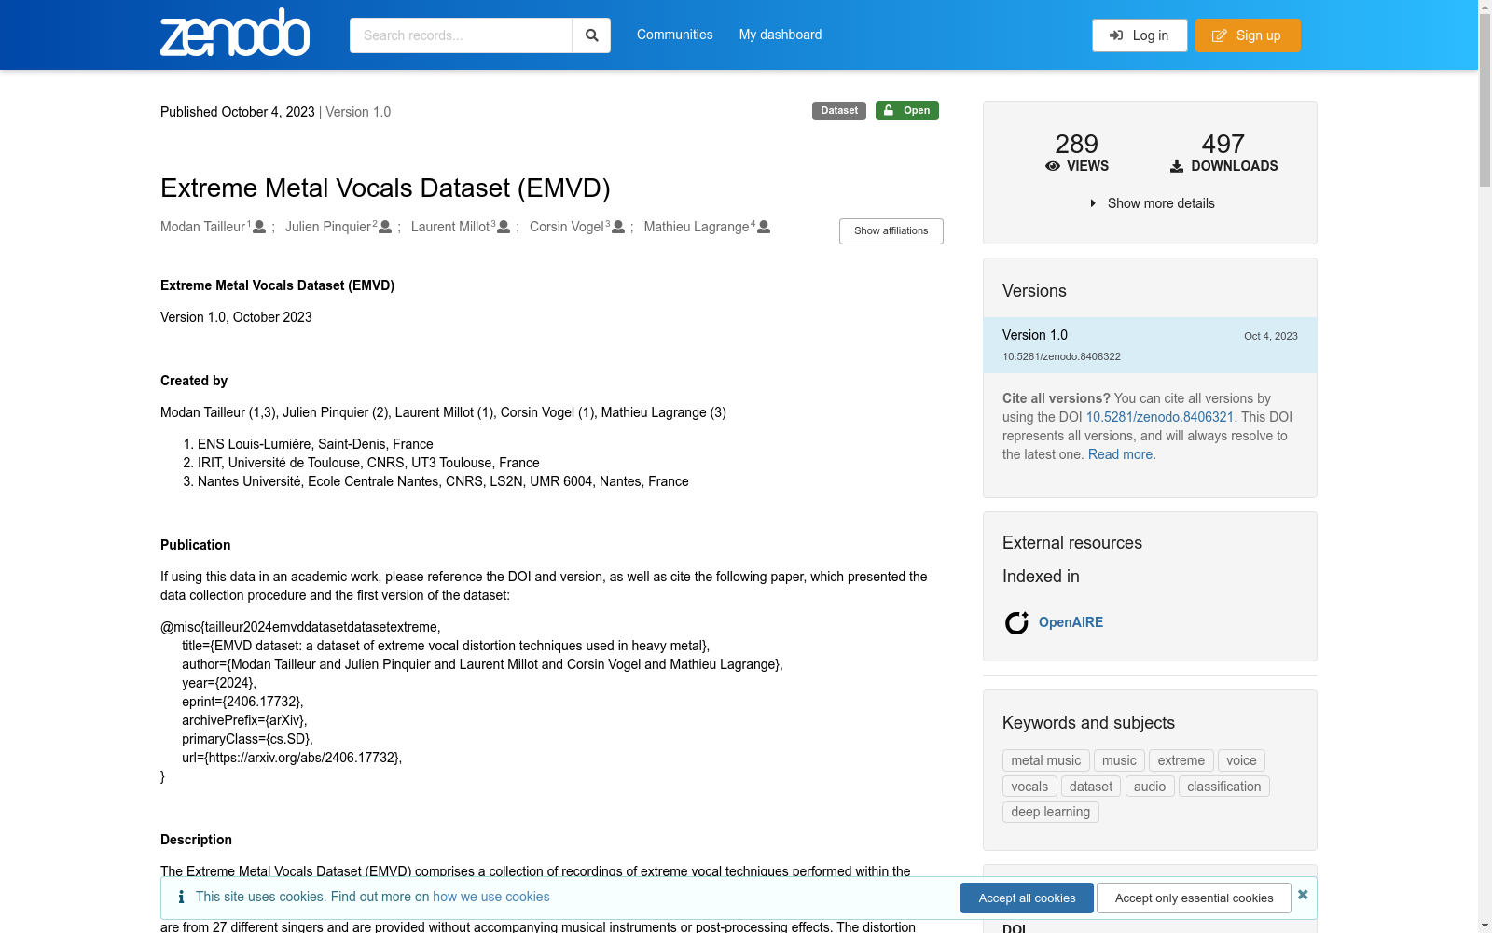
Task: Click Accept only essential cookies
Action: 1194,898
